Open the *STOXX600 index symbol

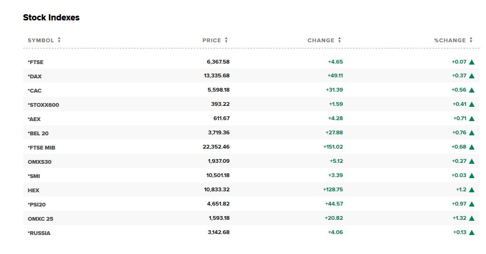[x=43, y=105]
